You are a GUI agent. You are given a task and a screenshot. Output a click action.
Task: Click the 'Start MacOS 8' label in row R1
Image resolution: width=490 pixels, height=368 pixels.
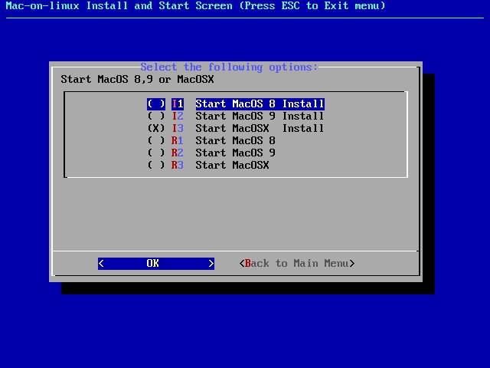coord(236,140)
